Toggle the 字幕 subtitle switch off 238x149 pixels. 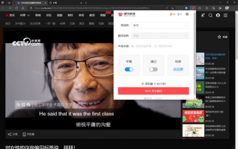(x=129, y=69)
